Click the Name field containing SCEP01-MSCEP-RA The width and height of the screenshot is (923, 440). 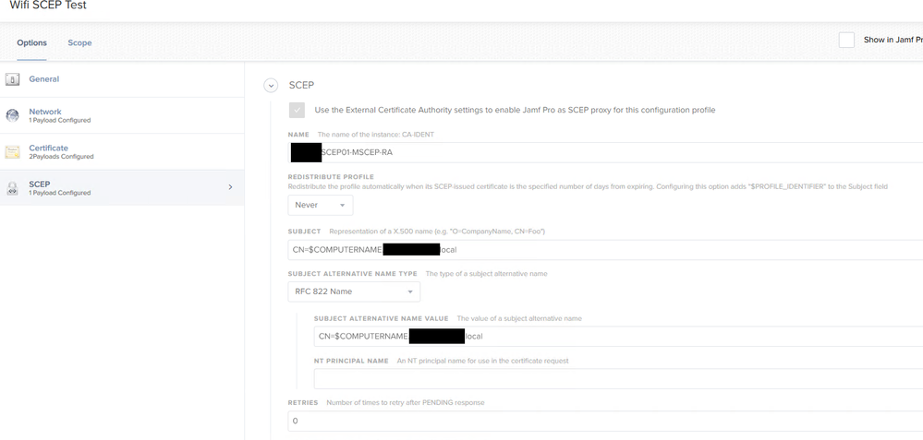605,152
